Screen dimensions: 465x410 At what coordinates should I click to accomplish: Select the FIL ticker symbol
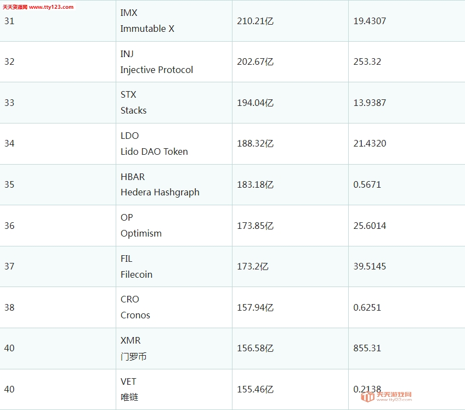(126, 259)
